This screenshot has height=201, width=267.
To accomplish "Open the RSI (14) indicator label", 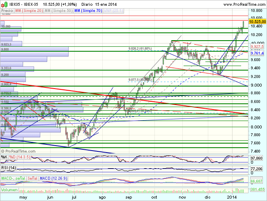I will pyautogui.click(x=8, y=168).
